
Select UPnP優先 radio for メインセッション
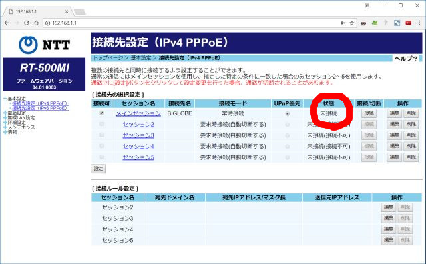(287, 114)
